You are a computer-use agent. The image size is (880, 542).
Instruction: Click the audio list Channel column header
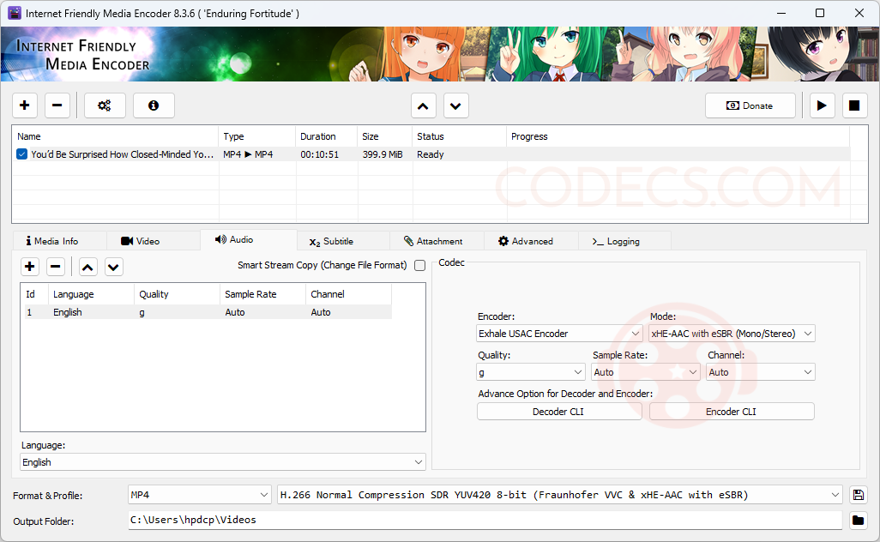pyautogui.click(x=348, y=294)
